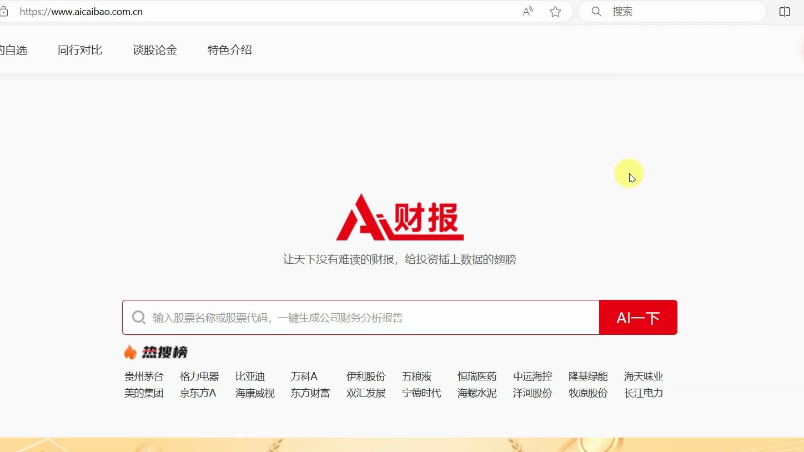Open 特色介绍 menu item
This screenshot has height=452, width=804.
[230, 50]
